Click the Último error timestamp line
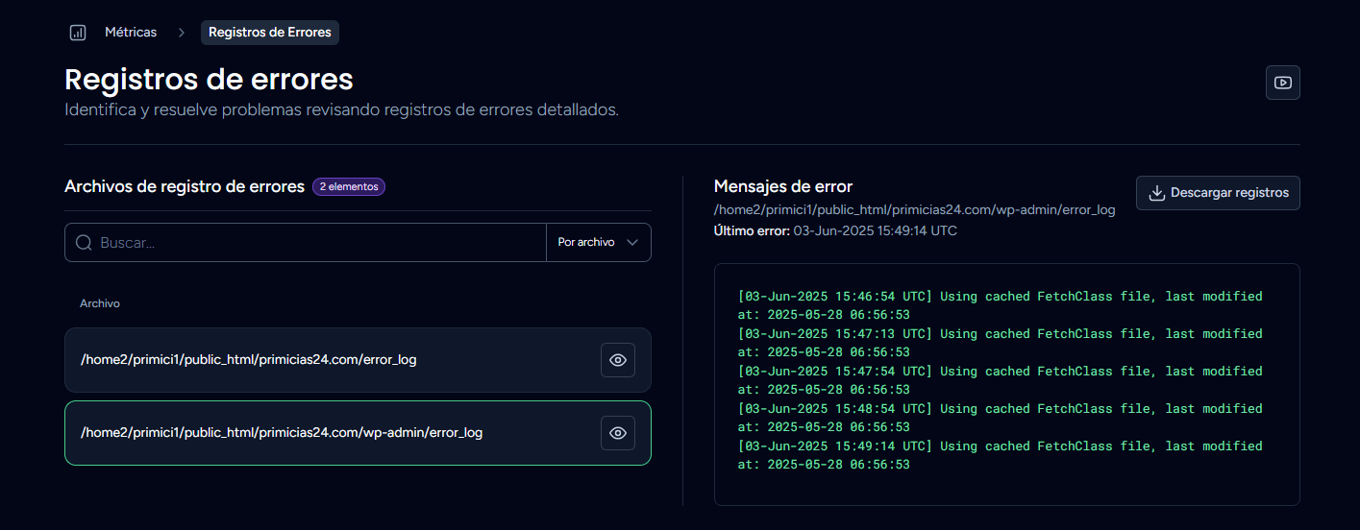Screen dimensions: 1360x530 (x=835, y=231)
